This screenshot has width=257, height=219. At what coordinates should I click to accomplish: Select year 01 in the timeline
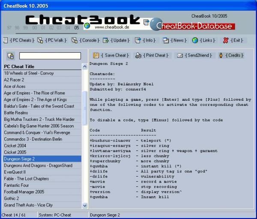pos(43,27)
